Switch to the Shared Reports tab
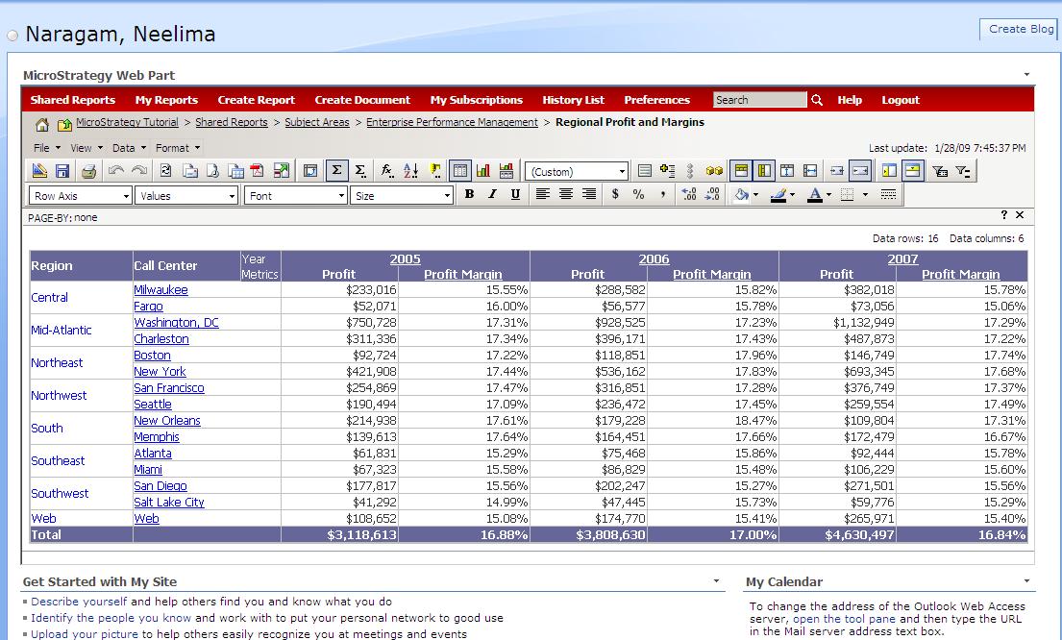Screen dimensions: 1062x640 click(x=73, y=99)
